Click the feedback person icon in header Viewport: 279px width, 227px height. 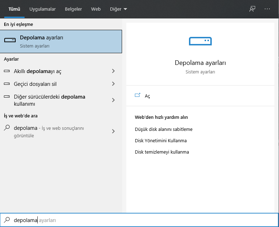(252, 9)
